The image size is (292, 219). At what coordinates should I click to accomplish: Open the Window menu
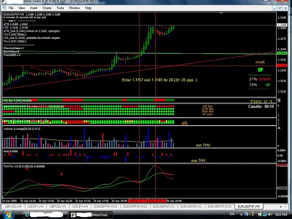pos(74,8)
